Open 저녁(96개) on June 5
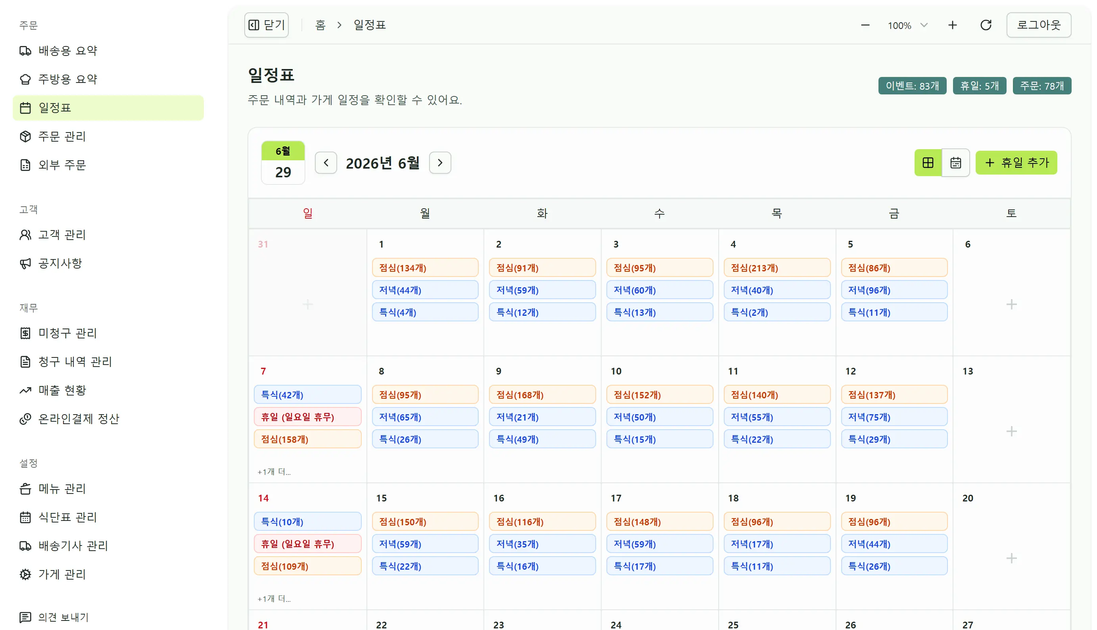This screenshot has width=1097, height=630. 894,290
